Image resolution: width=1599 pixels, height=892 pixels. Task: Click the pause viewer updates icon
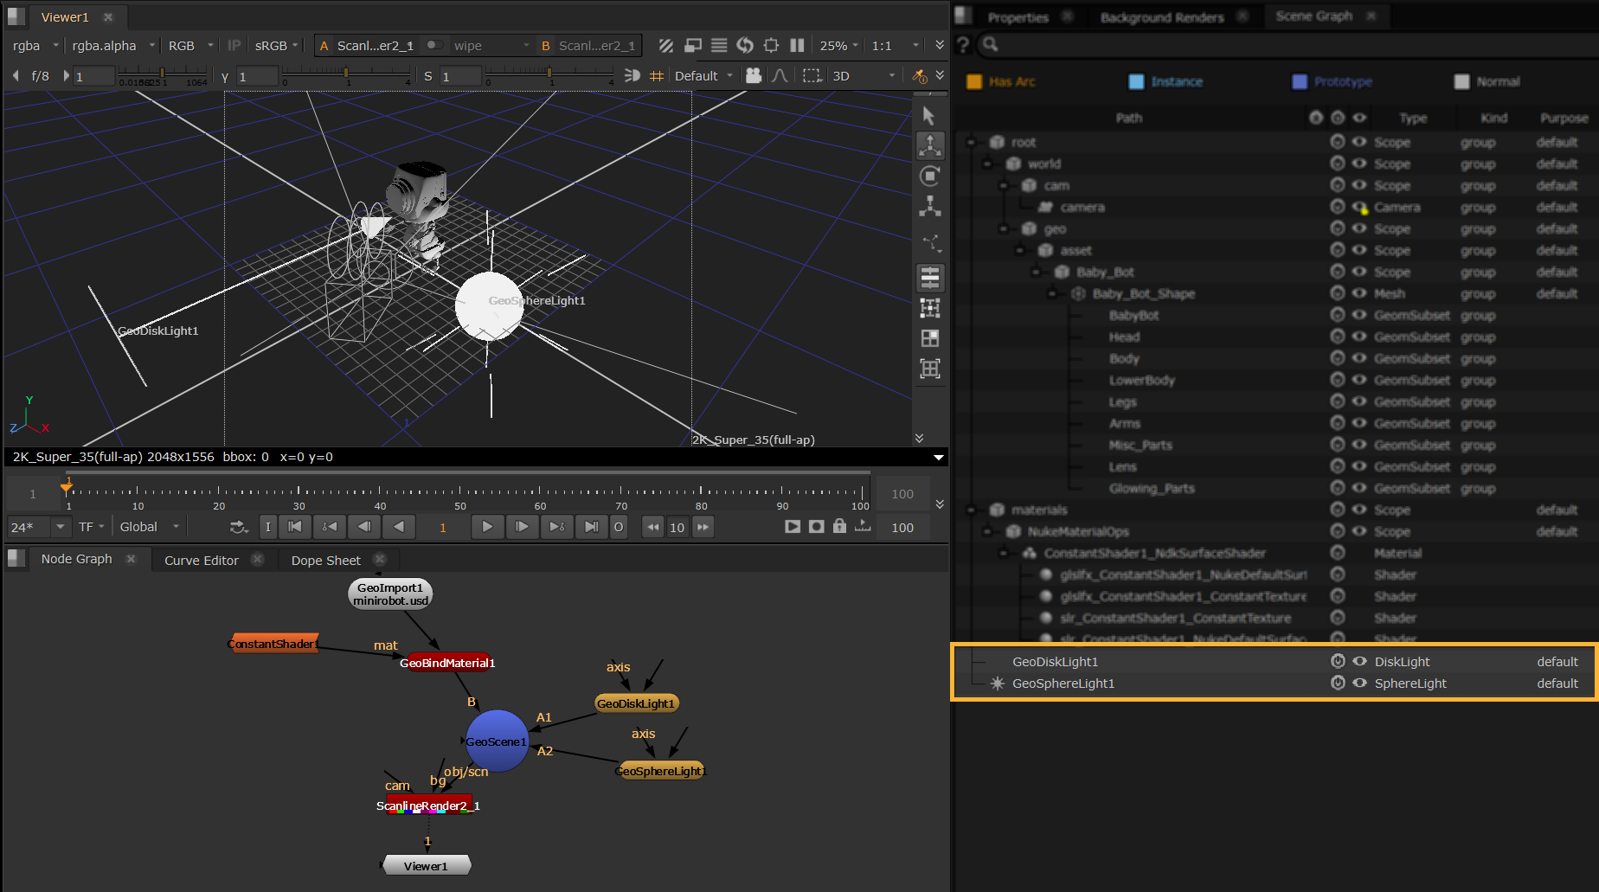click(797, 46)
